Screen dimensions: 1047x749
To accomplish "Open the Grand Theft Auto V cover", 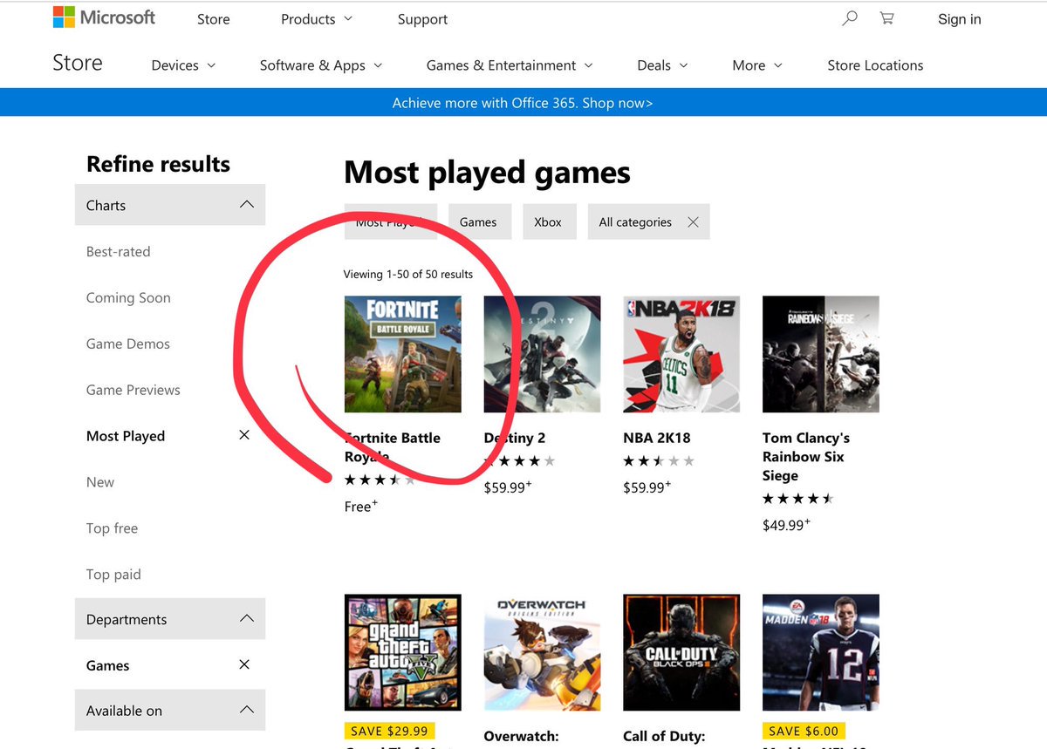I will tap(403, 652).
